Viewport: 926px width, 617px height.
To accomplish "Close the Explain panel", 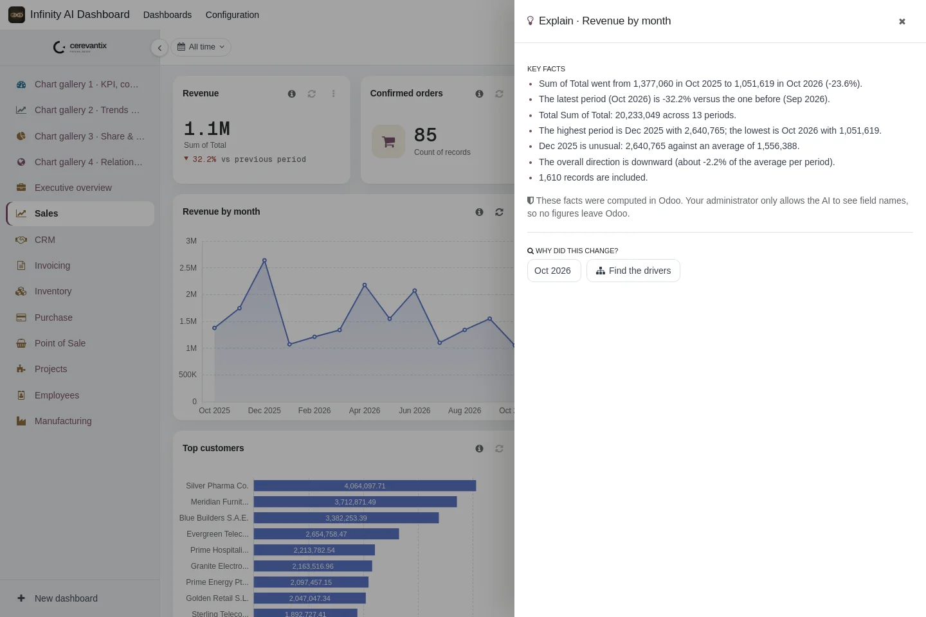I will click(x=902, y=21).
